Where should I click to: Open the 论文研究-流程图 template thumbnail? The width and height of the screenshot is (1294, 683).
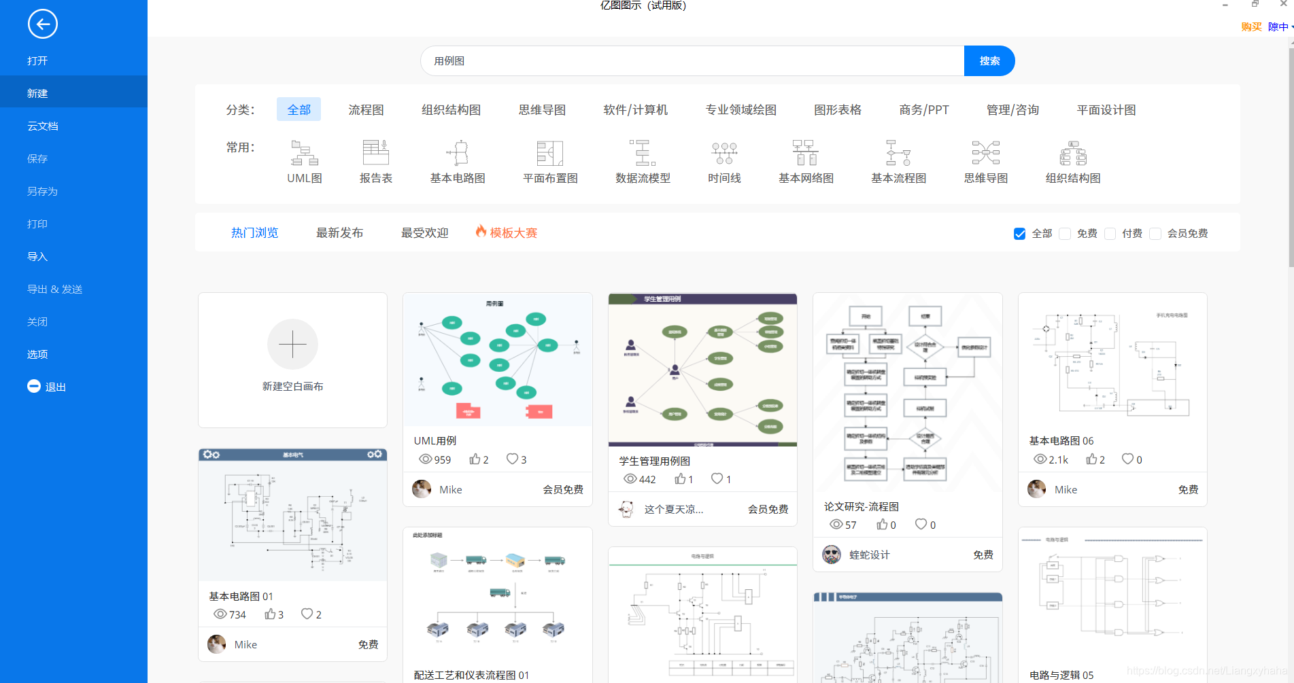(x=908, y=393)
